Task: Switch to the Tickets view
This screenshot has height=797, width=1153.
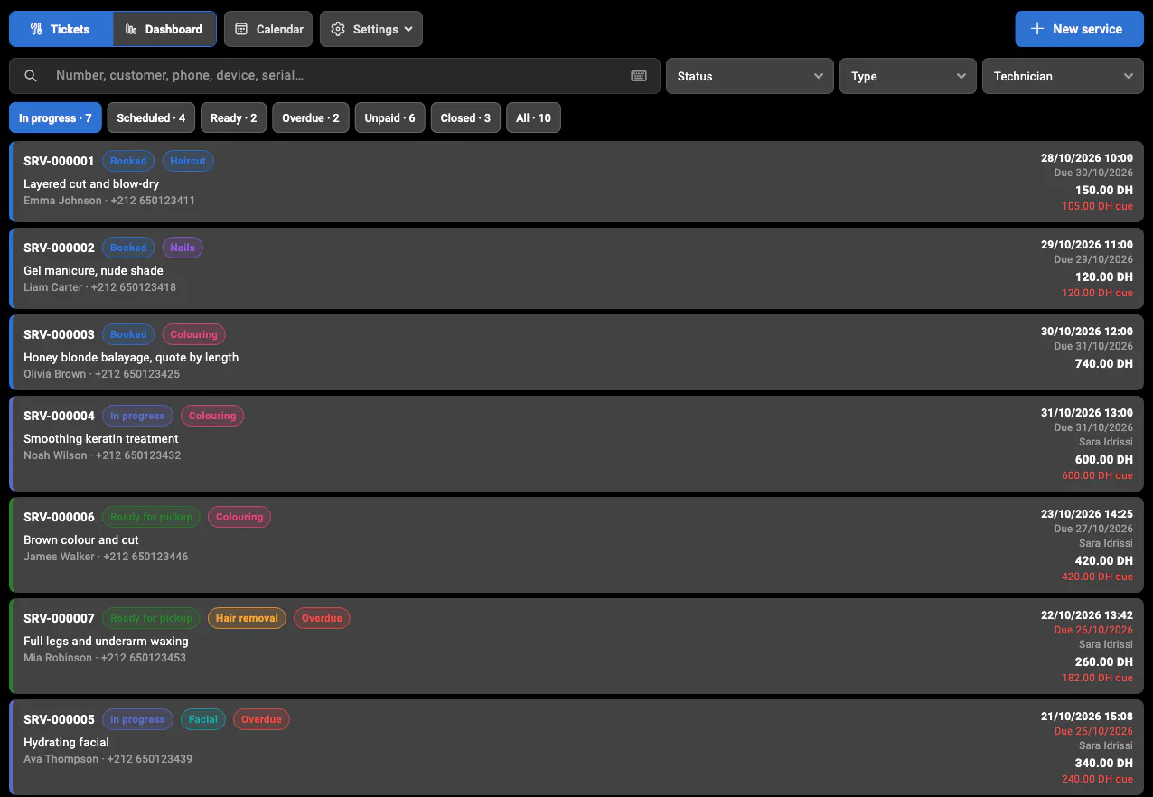Action: pos(61,29)
